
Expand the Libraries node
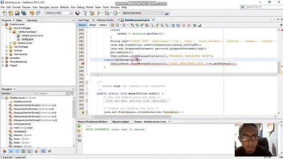[x=7, y=50]
